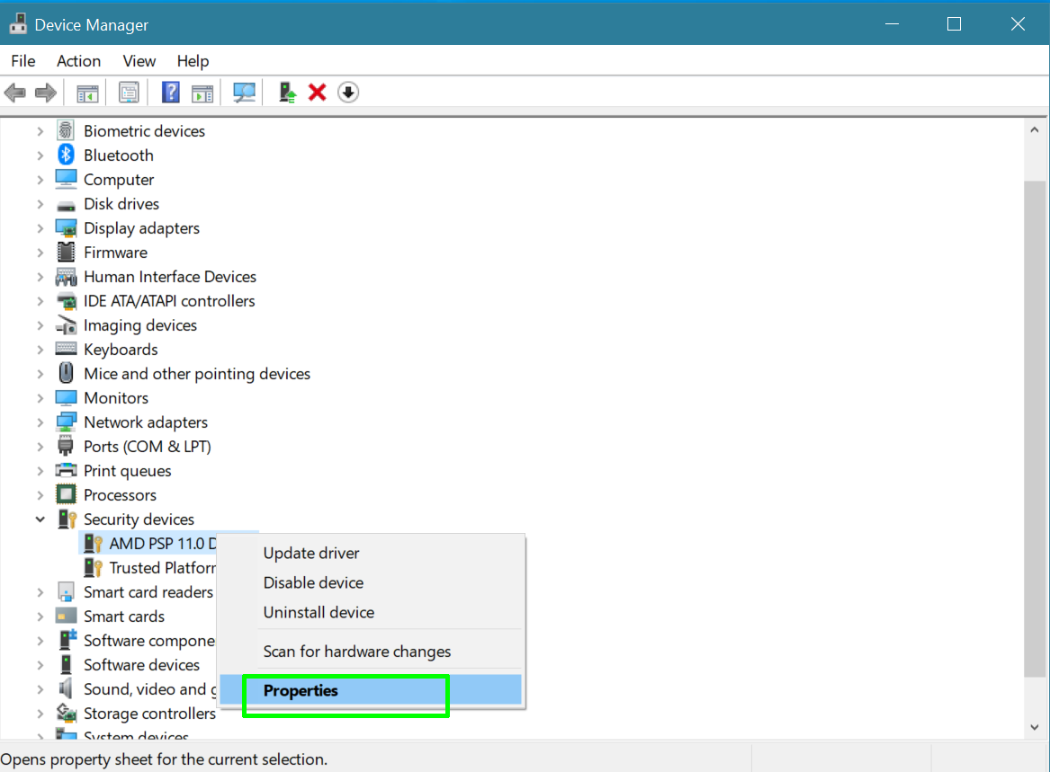Show/hide the action pane toolbar icon
This screenshot has height=772, width=1050.
(202, 93)
